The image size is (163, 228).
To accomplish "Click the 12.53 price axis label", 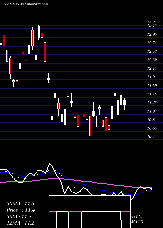I will coord(152,51).
